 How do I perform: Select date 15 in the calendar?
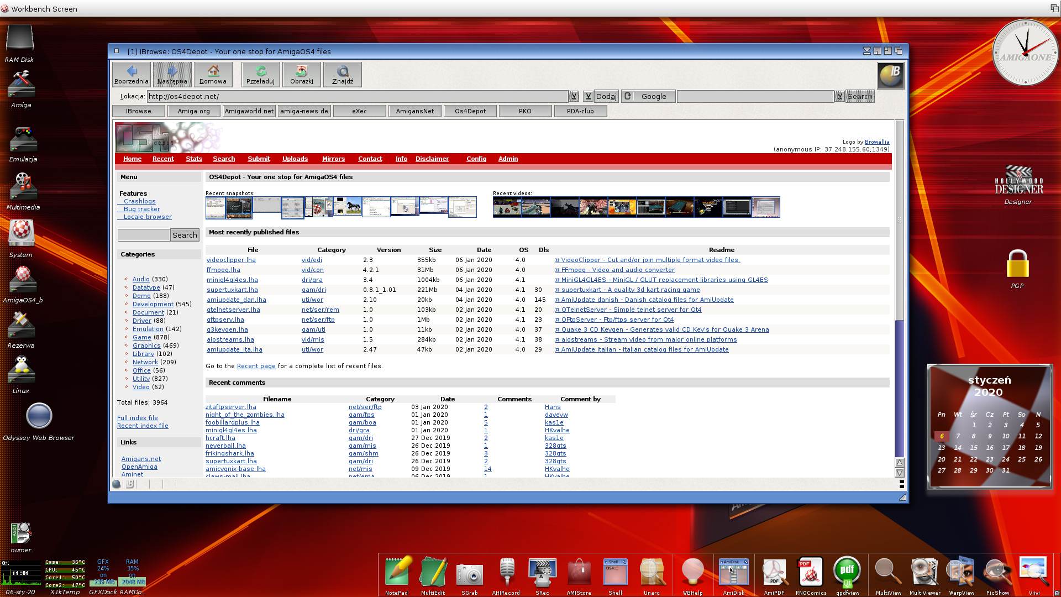pos(974,448)
